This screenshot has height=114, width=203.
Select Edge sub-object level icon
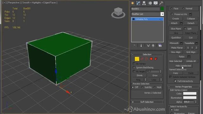[x=142, y=59]
